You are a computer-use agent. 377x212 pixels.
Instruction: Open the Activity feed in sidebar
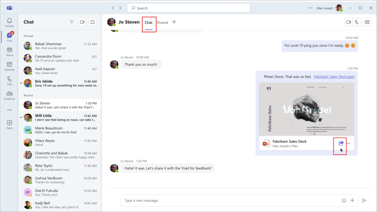tap(9, 22)
